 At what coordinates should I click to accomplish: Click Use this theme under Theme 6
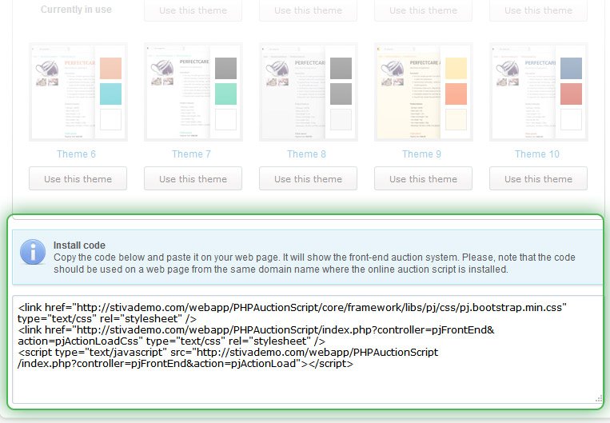(78, 178)
